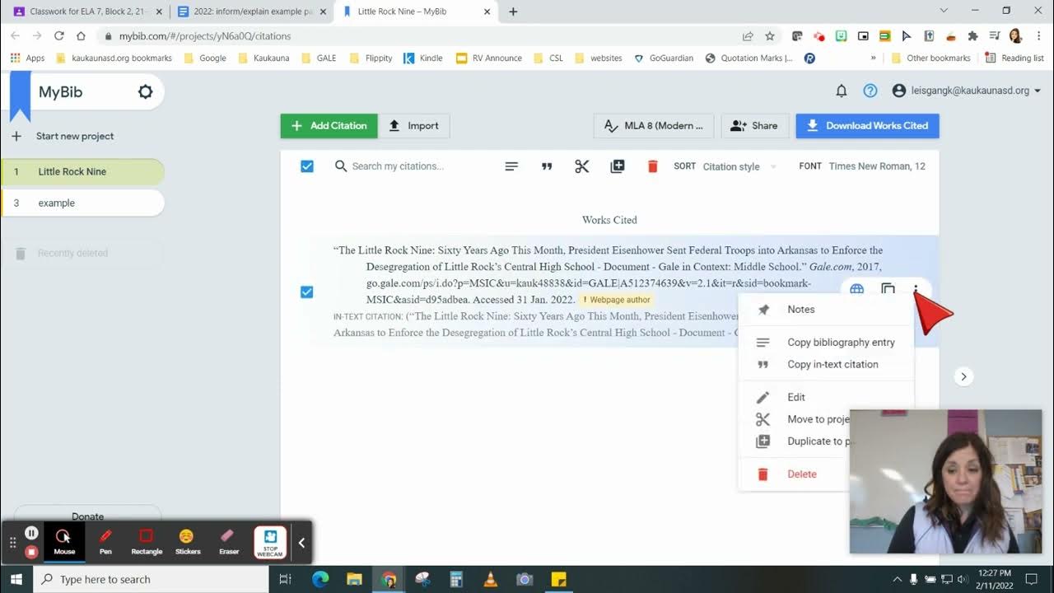The height and width of the screenshot is (593, 1054).
Task: Open File Explorer from the taskbar
Action: coord(354,579)
